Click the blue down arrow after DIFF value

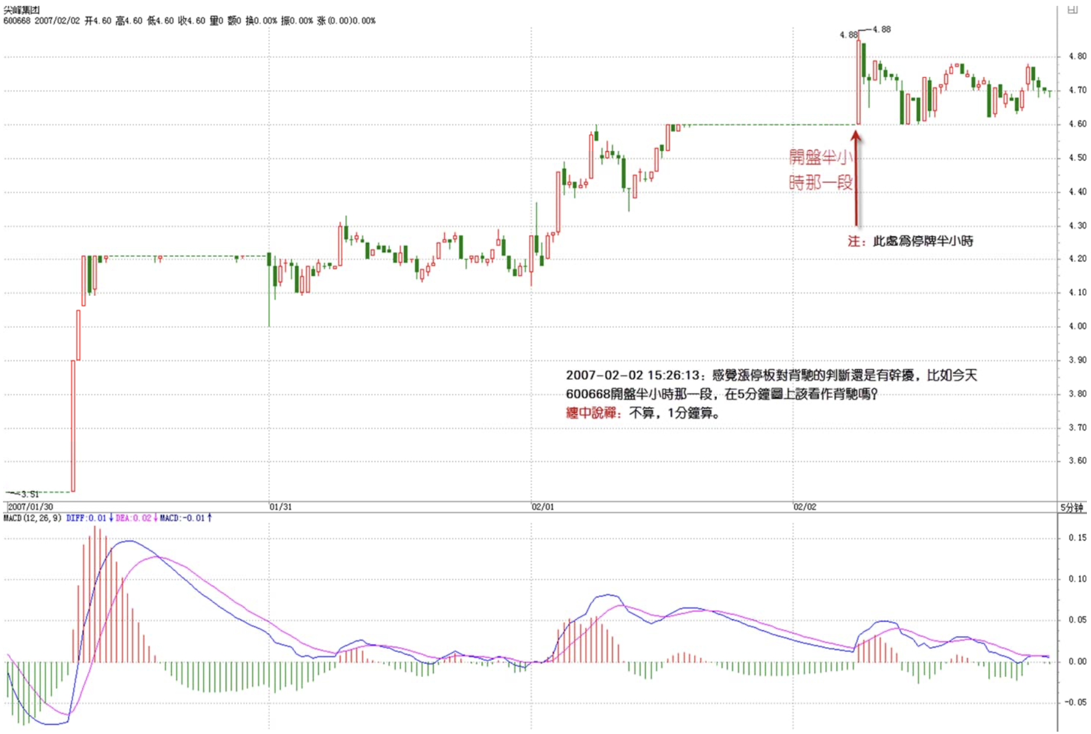[111, 518]
